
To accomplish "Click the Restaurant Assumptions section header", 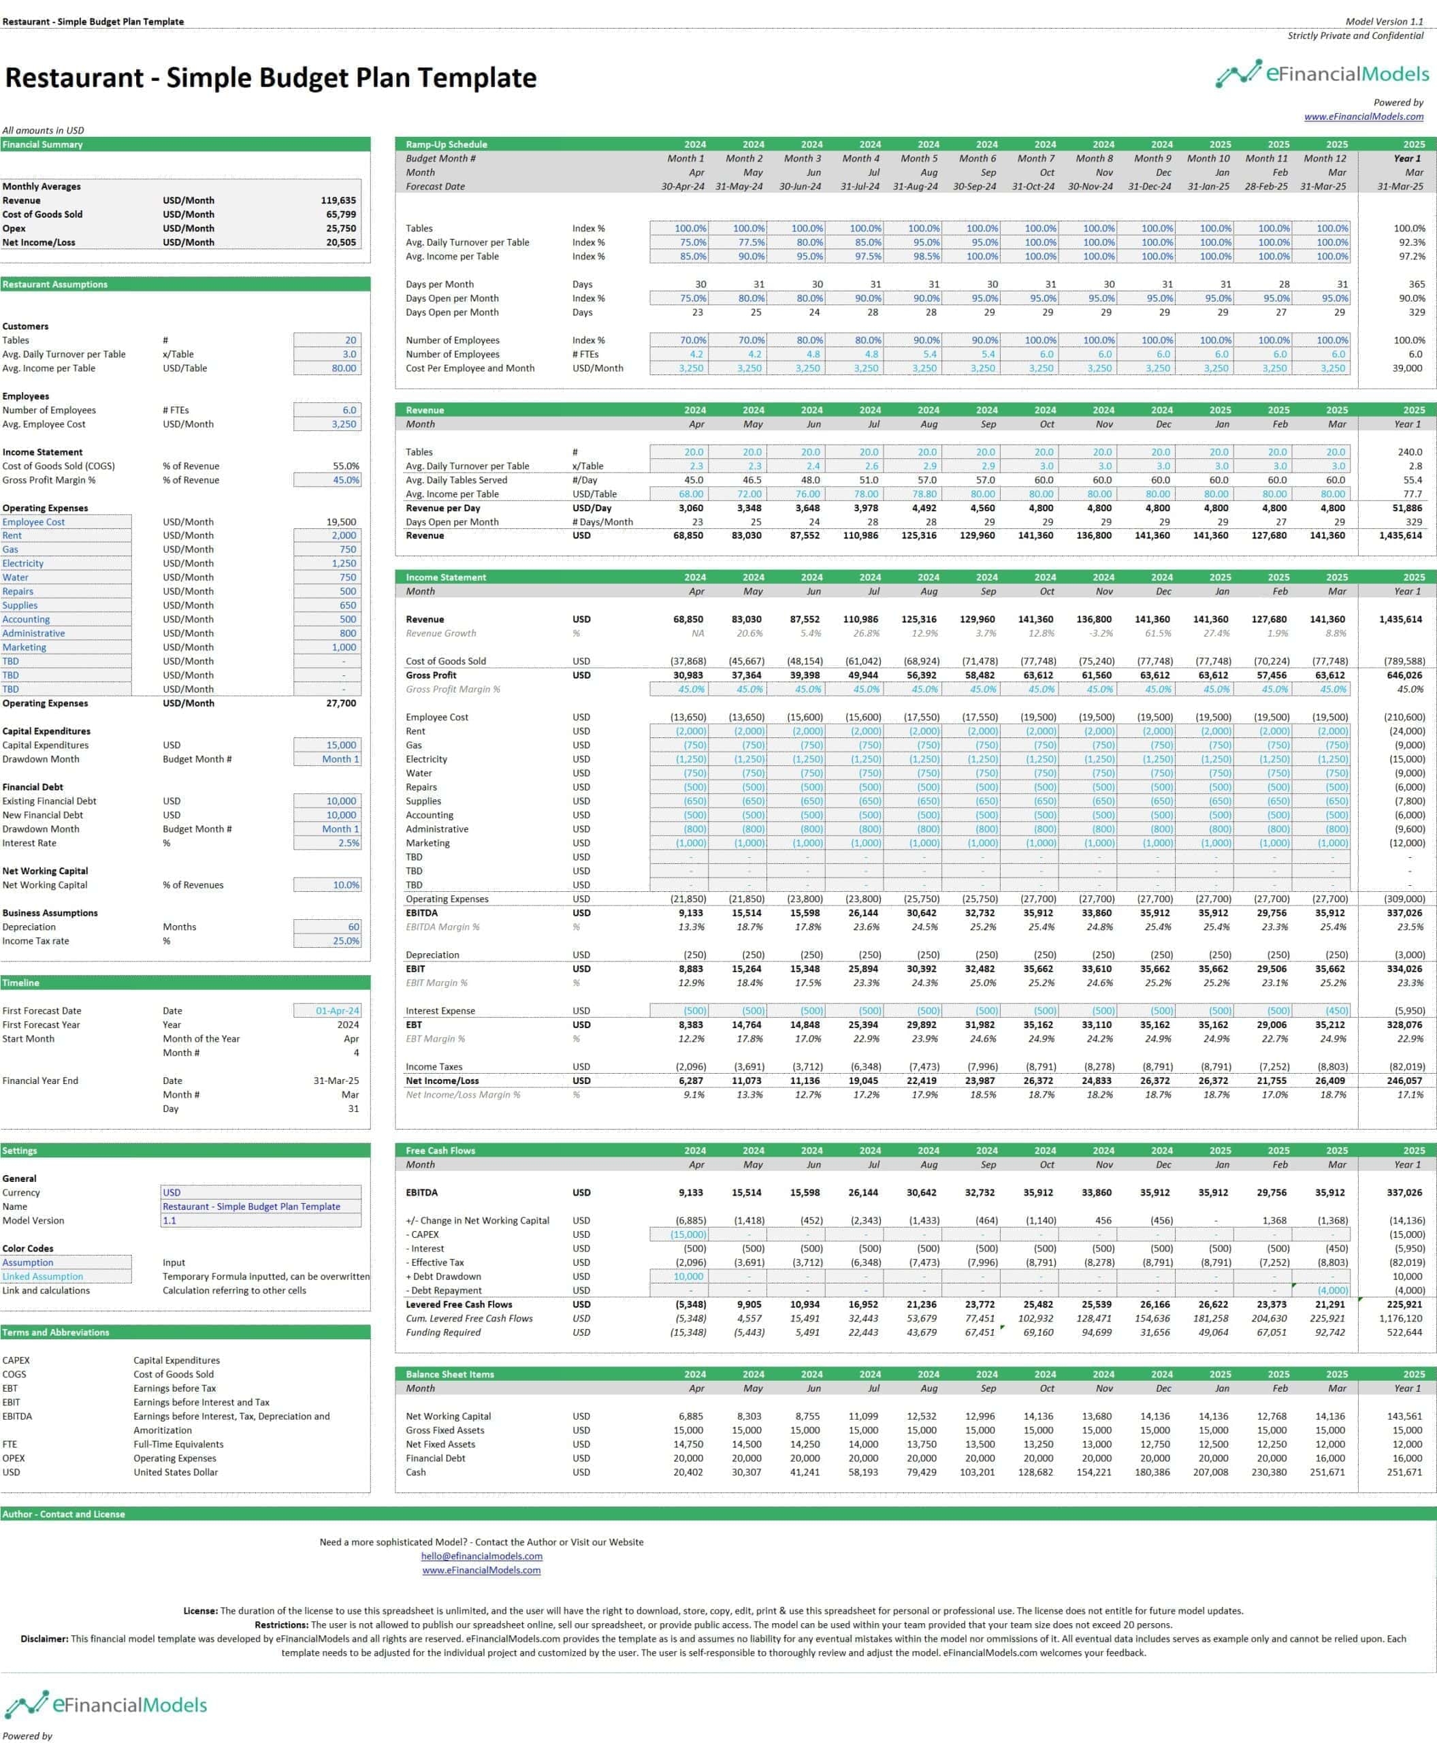I will pyautogui.click(x=184, y=284).
